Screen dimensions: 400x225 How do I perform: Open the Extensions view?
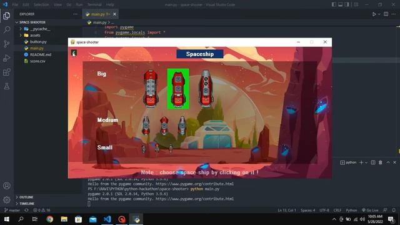click(7, 72)
